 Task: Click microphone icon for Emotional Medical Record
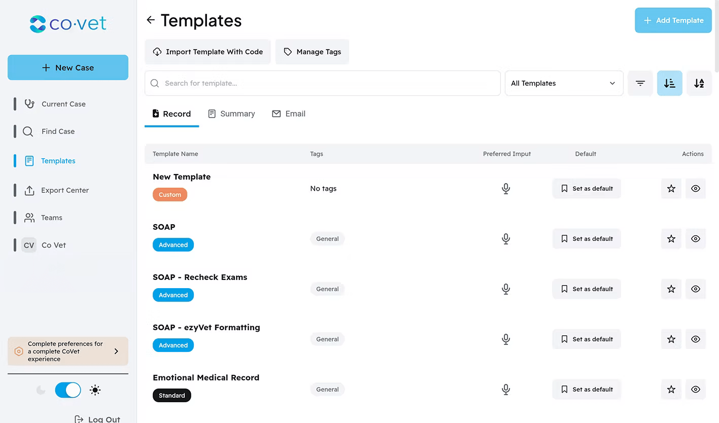click(506, 390)
